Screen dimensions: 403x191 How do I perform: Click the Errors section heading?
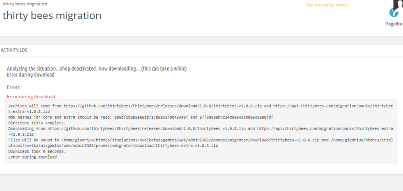pyautogui.click(x=13, y=87)
